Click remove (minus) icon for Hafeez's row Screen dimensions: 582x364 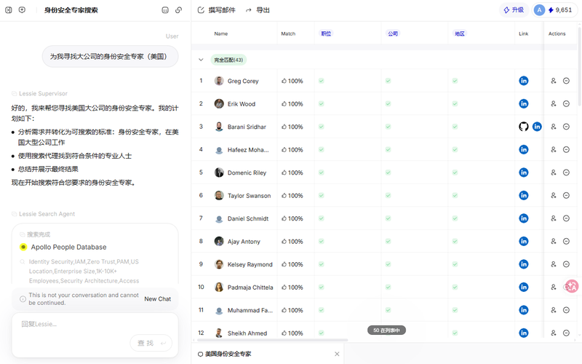click(566, 150)
